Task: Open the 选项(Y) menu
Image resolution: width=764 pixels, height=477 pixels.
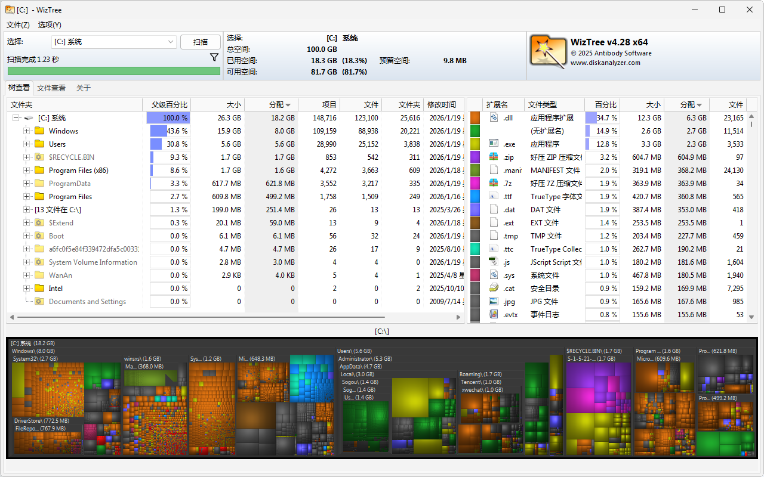Action: tap(50, 25)
